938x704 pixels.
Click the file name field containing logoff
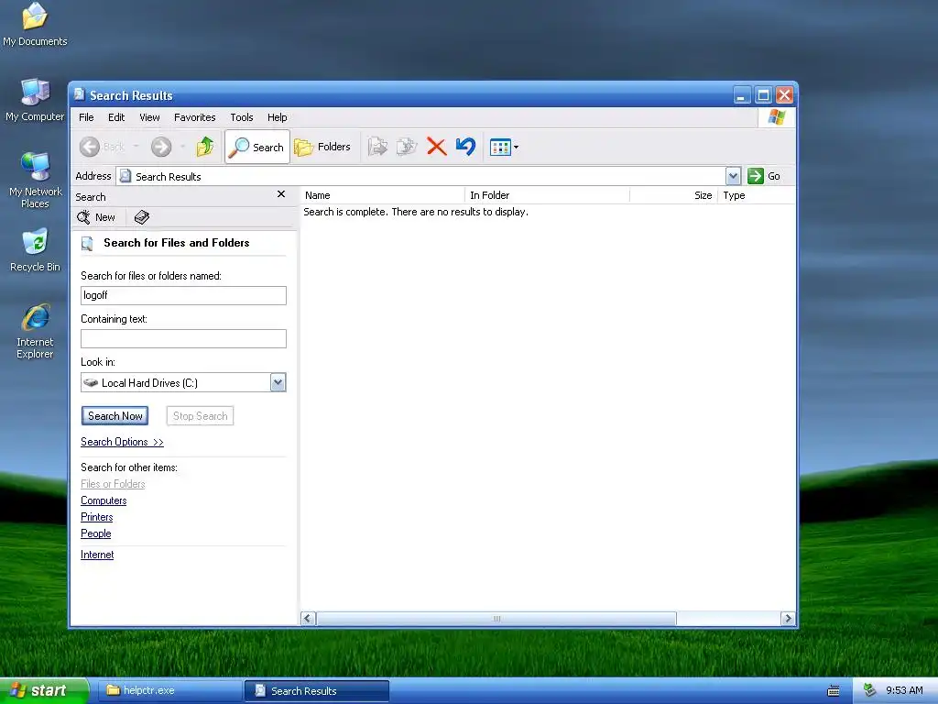[183, 295]
